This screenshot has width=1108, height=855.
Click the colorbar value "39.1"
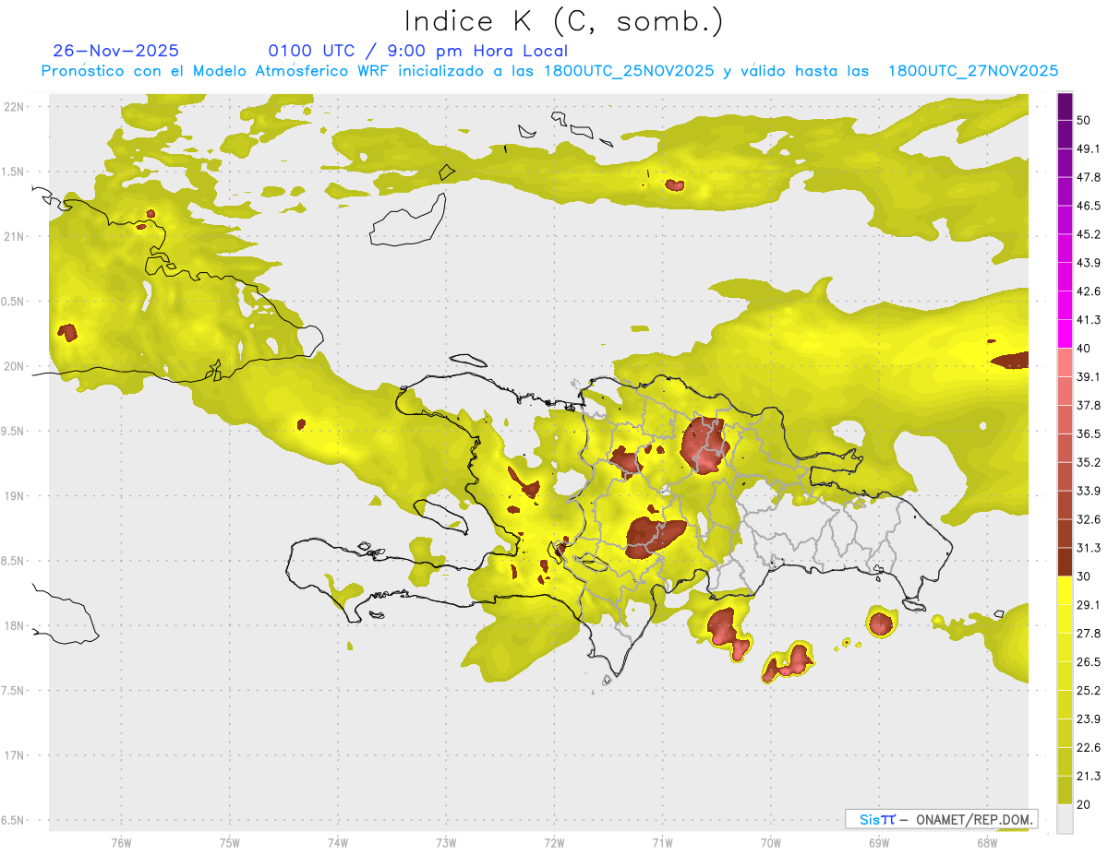click(x=1089, y=376)
